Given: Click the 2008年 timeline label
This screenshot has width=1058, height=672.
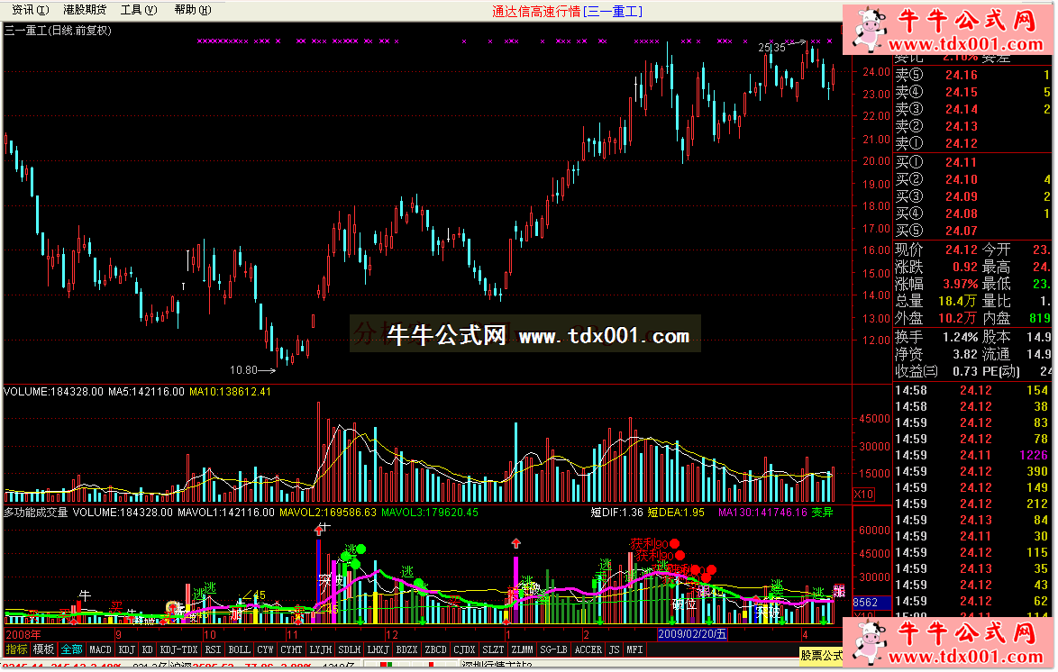Looking at the screenshot, I should [23, 634].
